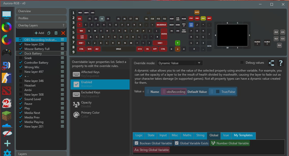
Task: Paste layer using the clipboard icon
Action: click(56, 33)
